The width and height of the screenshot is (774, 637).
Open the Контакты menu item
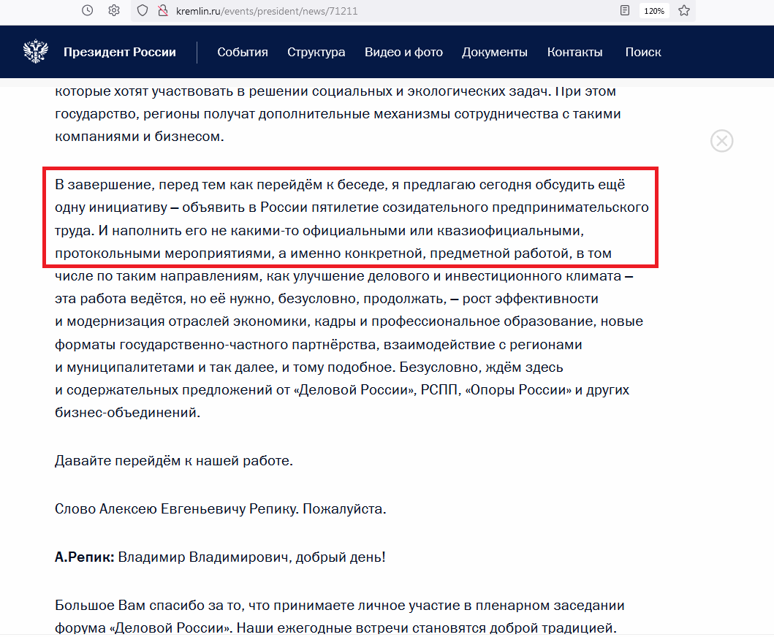point(574,52)
